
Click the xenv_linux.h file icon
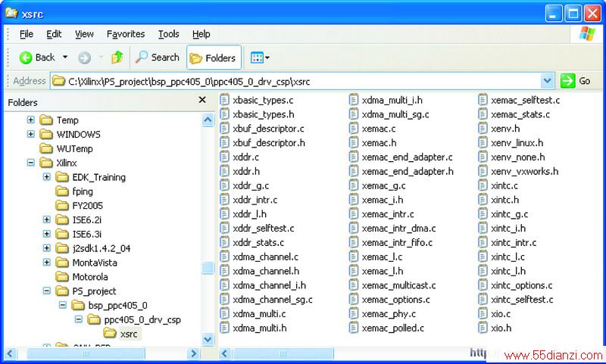coord(483,143)
